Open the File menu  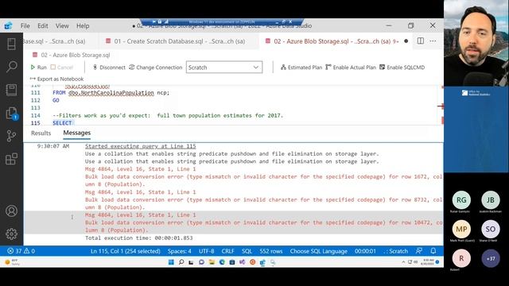(x=25, y=26)
